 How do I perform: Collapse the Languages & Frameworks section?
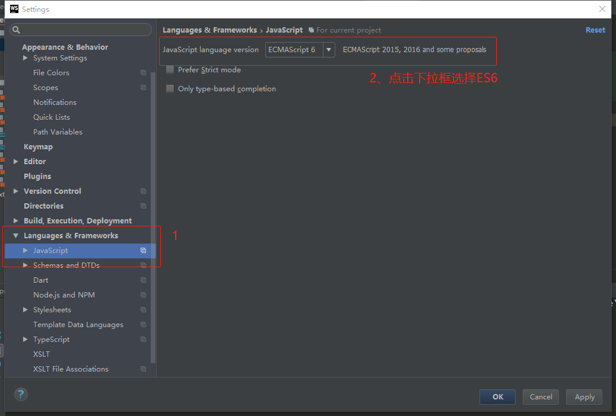click(15, 235)
